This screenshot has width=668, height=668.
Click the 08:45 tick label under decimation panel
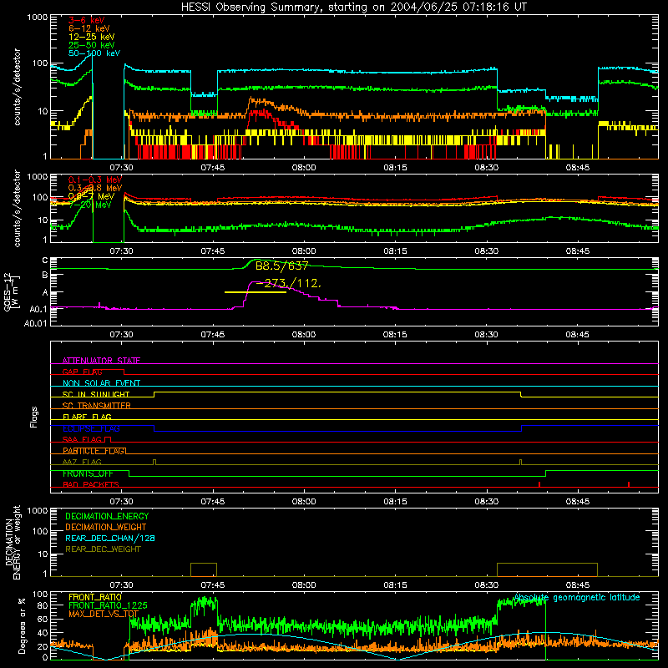tap(577, 585)
